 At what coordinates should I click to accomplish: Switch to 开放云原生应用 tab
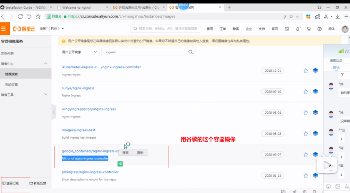[139, 7]
